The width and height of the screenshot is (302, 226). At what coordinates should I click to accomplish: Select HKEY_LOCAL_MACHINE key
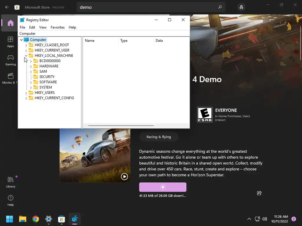pyautogui.click(x=54, y=56)
